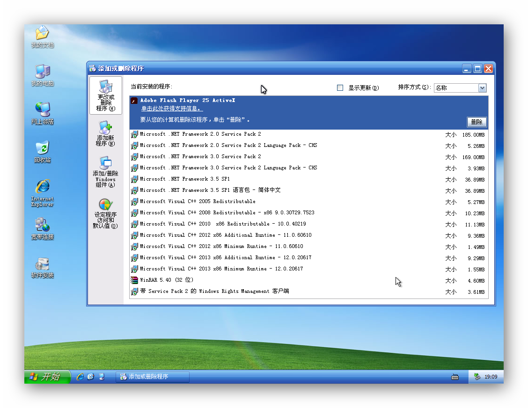Click the 169.00MB size value
Viewport: 528px width, 408px height.
pos(473,158)
